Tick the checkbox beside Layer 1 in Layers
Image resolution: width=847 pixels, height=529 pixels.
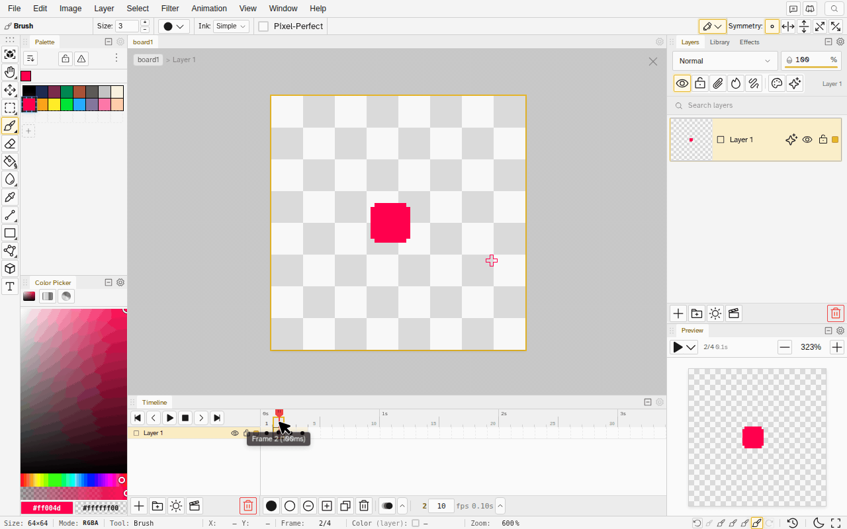click(721, 140)
